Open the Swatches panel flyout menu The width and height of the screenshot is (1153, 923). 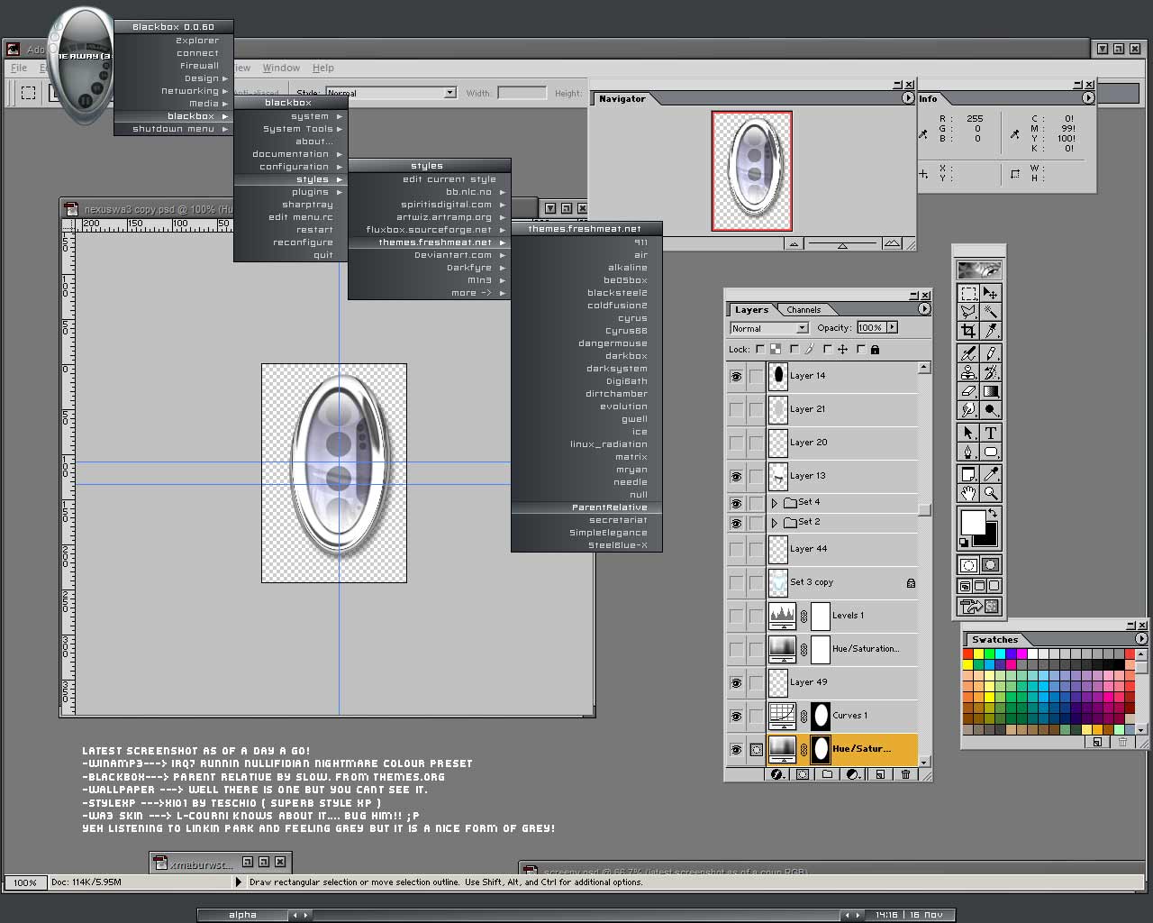(1142, 639)
